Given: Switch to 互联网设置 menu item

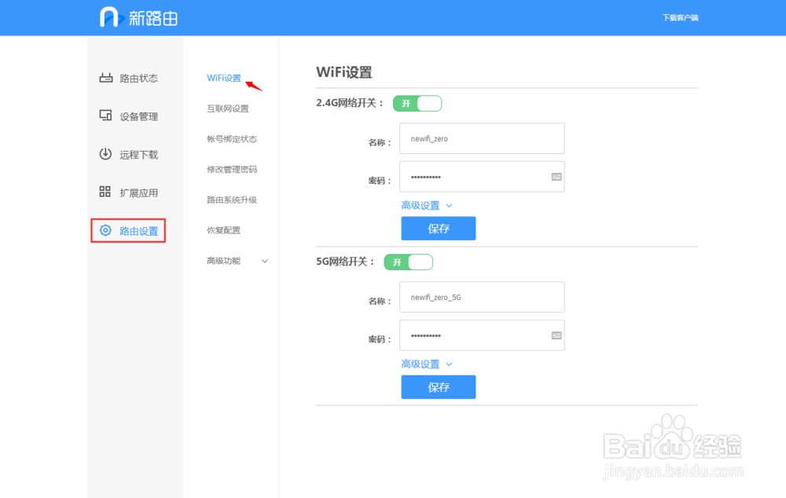Looking at the screenshot, I should coord(229,108).
